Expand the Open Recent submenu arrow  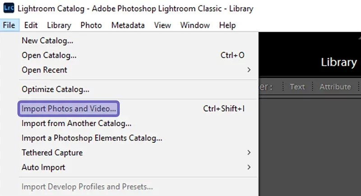coord(249,70)
